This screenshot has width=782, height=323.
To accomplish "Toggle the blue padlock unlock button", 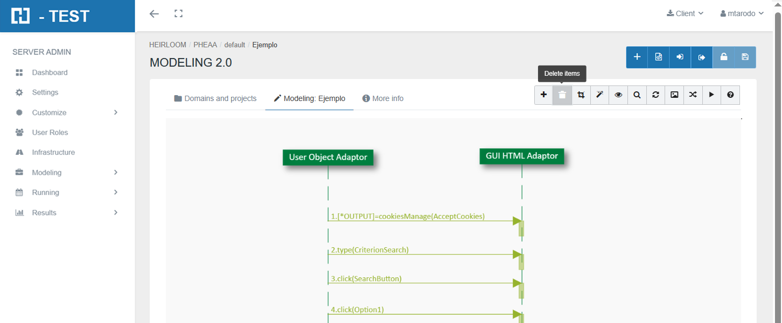I will click(x=723, y=57).
